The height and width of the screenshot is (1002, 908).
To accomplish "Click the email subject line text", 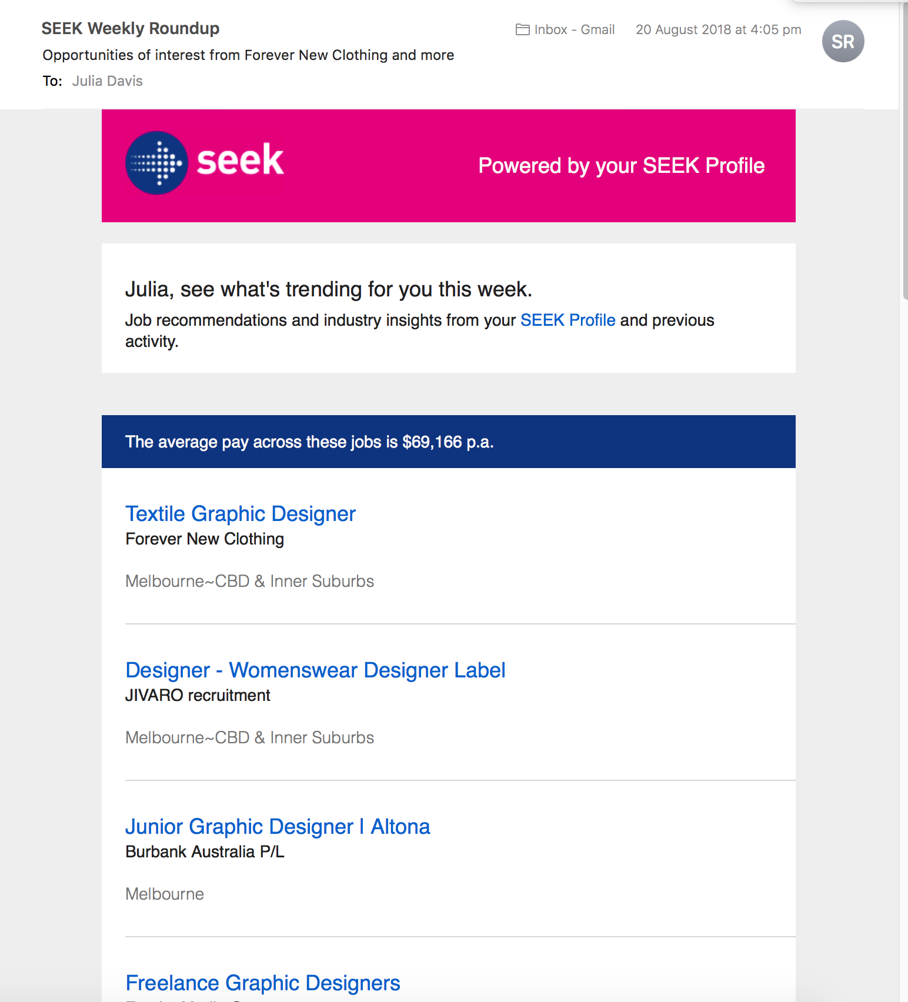I will (x=248, y=55).
